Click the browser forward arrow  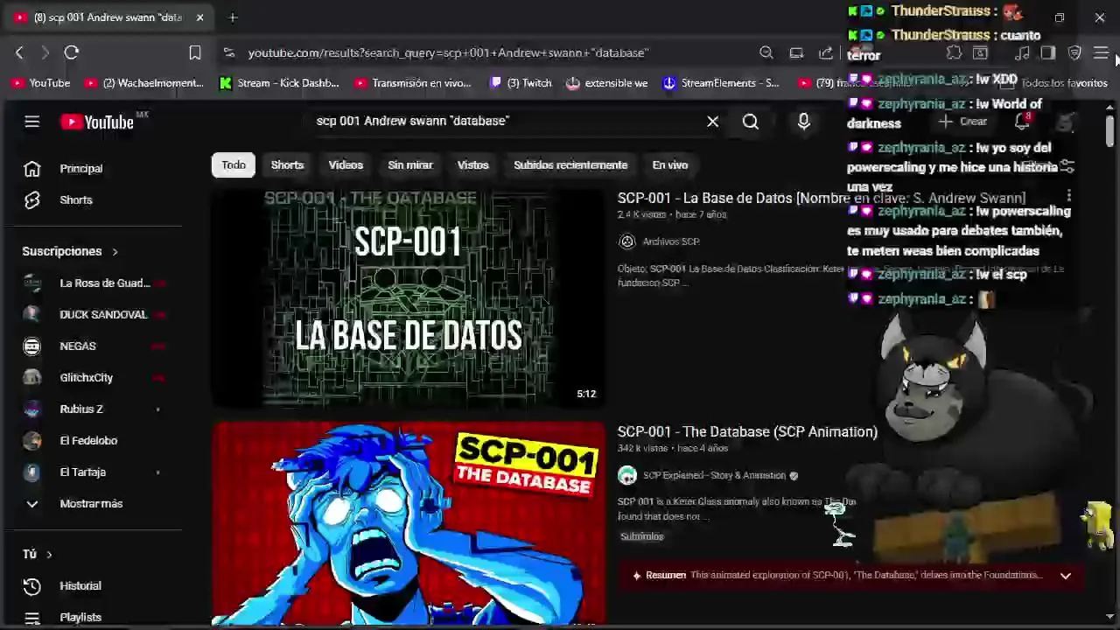pos(45,52)
